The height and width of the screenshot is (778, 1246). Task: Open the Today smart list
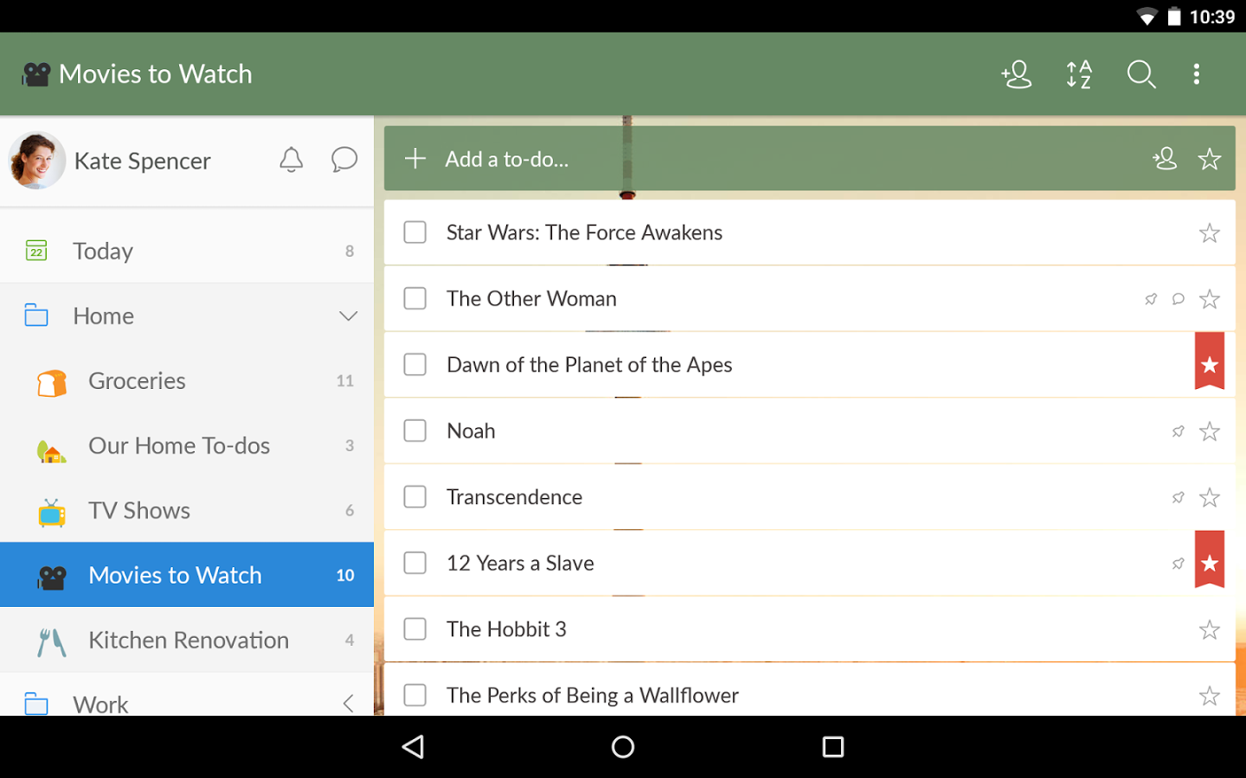click(x=103, y=252)
